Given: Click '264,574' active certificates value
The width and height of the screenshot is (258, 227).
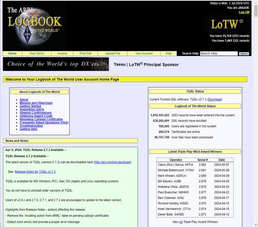Looking at the screenshot, I should pos(164,132).
